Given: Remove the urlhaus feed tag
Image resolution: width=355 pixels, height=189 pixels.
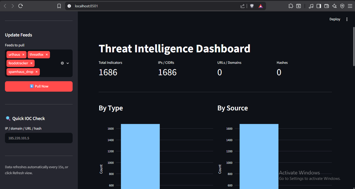Looking at the screenshot, I should click(x=23, y=55).
